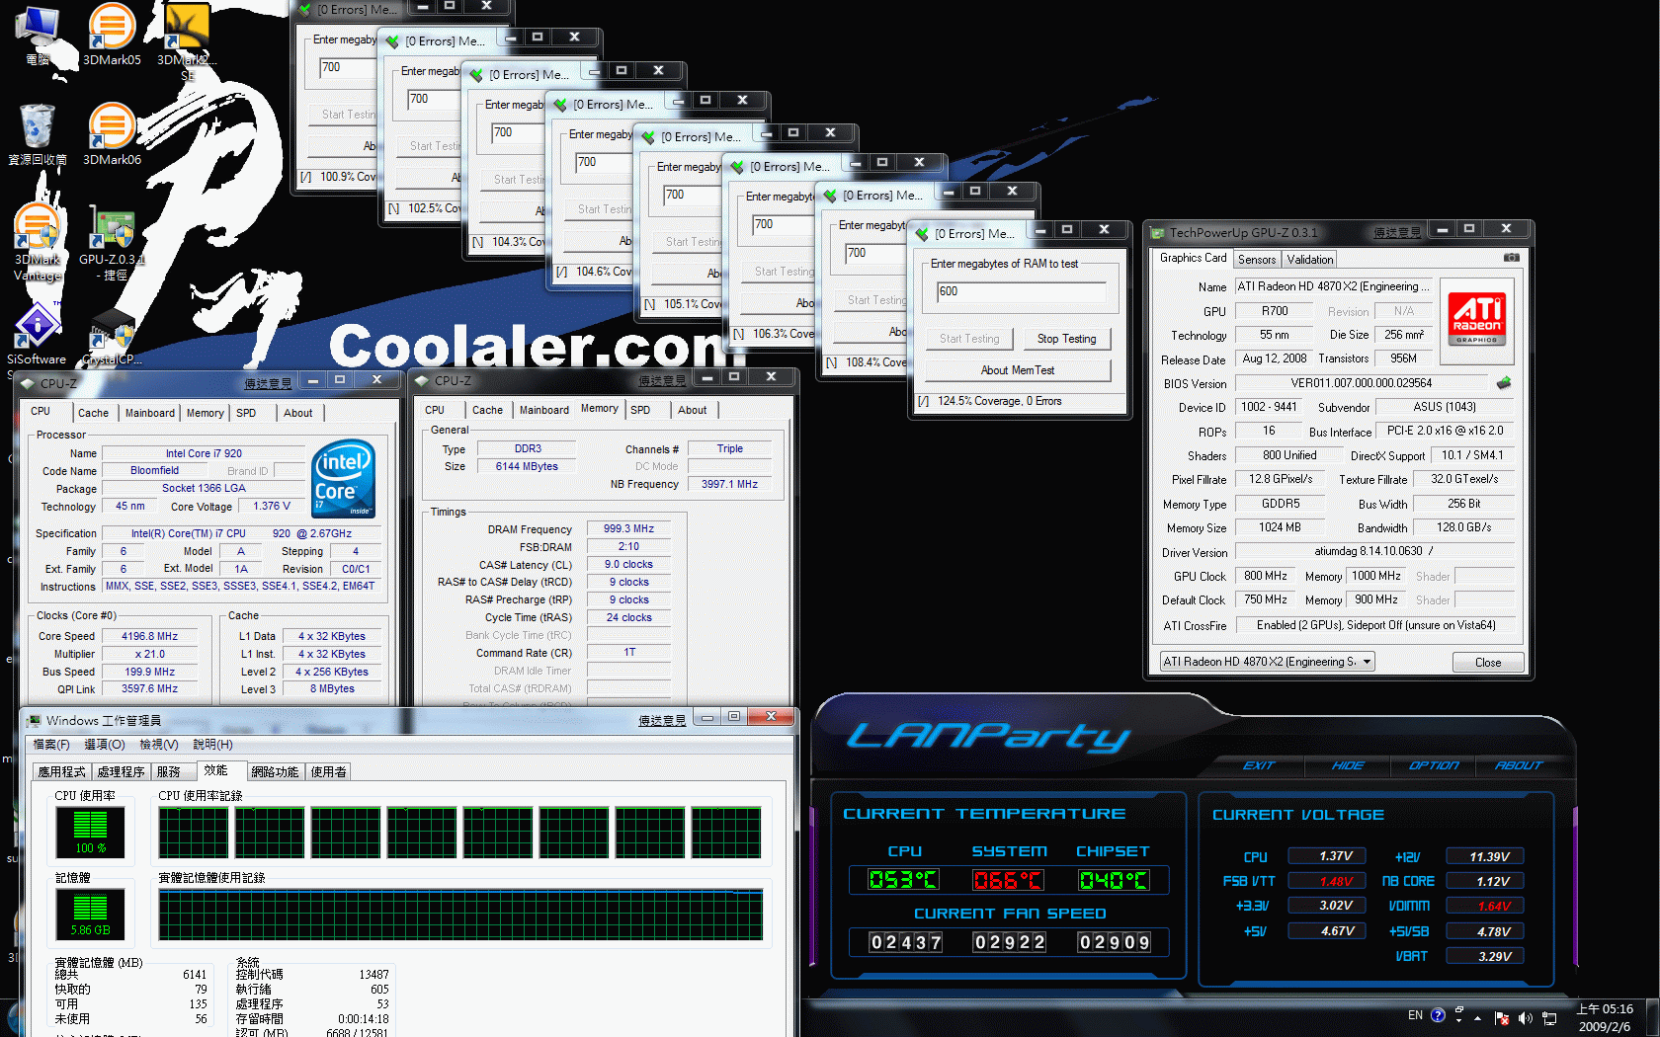Switch to Applications tab in Task Manager

pos(62,772)
